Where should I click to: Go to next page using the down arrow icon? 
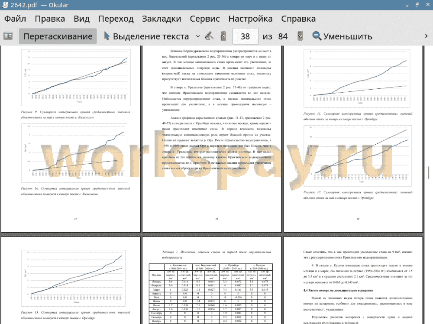coord(300,36)
